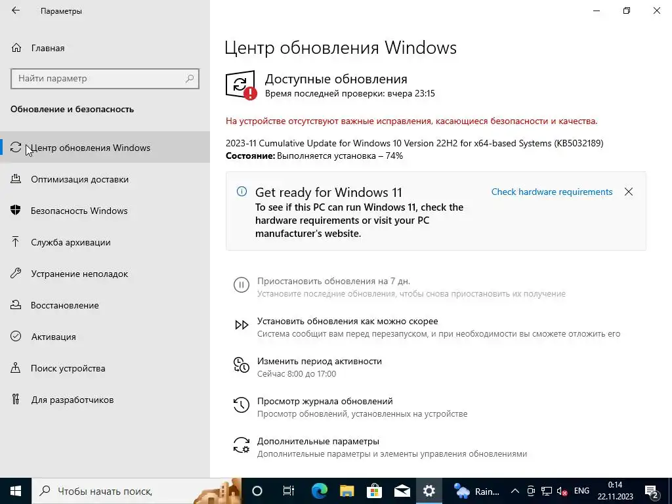Open the Windows Start menu
This screenshot has width=672, height=504.
coord(16,491)
